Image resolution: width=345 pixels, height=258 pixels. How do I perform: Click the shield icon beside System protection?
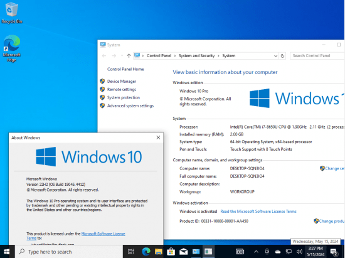102,97
